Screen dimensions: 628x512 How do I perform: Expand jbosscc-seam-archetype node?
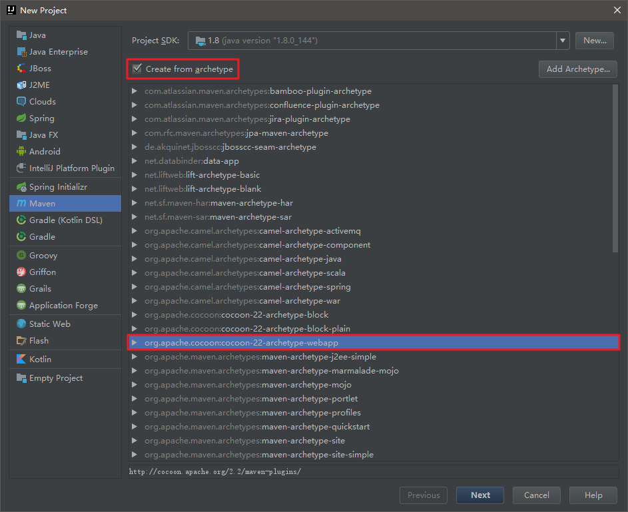[135, 147]
